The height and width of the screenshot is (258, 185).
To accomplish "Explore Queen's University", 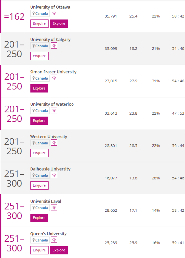I will [x=59, y=250].
